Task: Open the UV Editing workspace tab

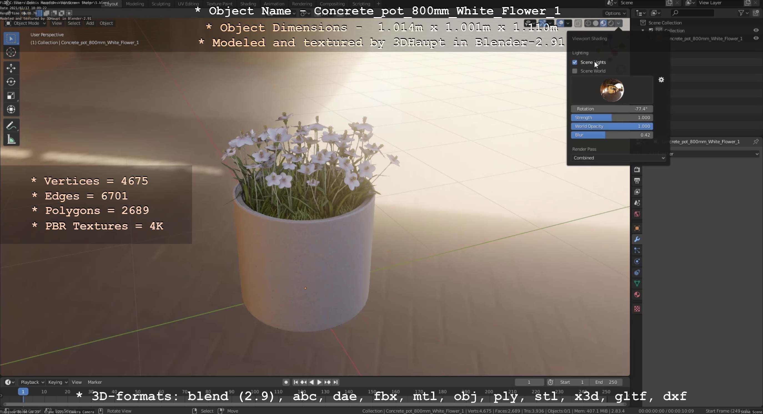Action: pyautogui.click(x=188, y=4)
